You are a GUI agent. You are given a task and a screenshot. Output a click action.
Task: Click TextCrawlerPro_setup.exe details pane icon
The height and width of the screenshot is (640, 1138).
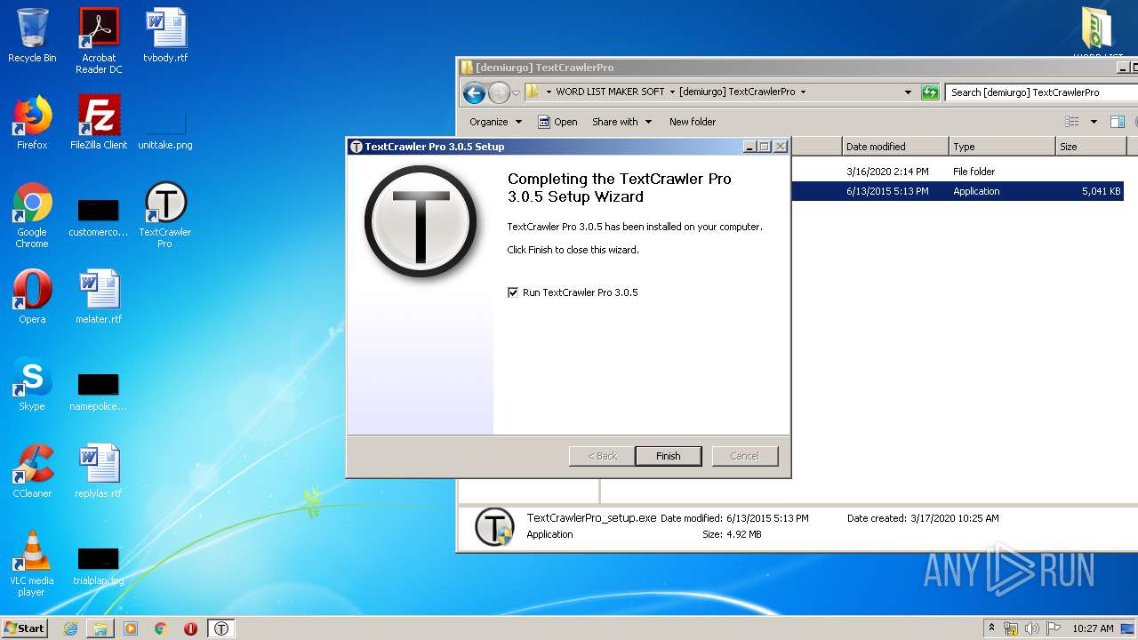click(x=494, y=526)
